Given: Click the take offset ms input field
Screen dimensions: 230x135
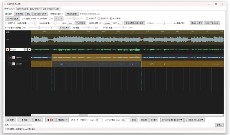Looking at the screenshot, I should pyautogui.click(x=54, y=28).
